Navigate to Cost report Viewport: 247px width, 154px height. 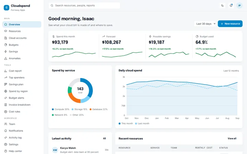click(x=22, y=71)
